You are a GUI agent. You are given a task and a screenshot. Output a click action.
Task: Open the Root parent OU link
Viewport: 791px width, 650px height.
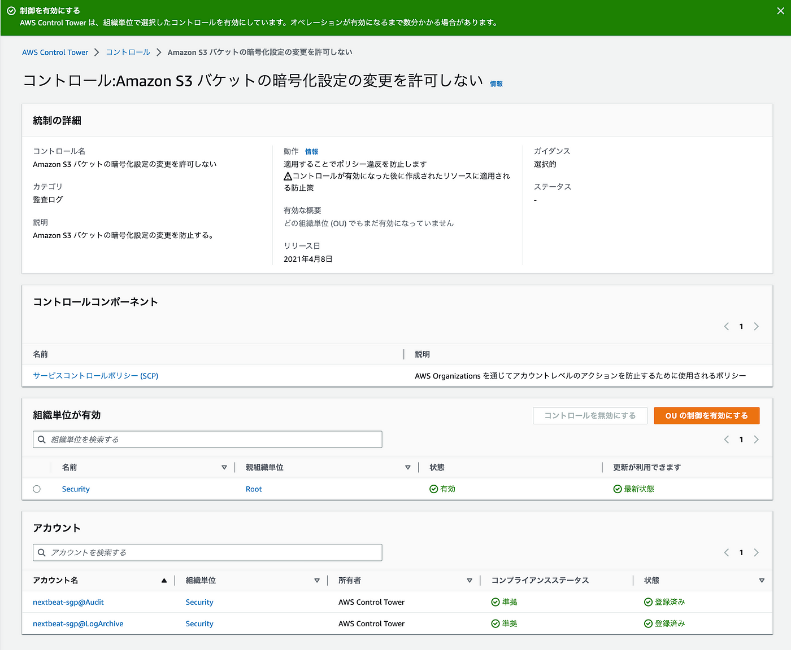point(254,489)
